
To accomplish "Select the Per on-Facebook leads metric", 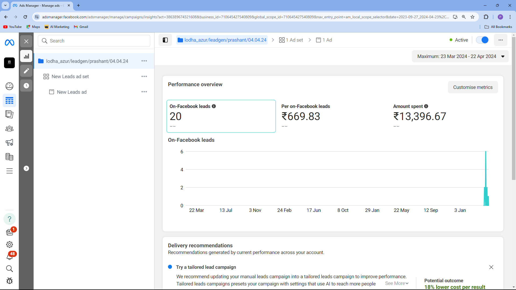I will click(x=332, y=116).
